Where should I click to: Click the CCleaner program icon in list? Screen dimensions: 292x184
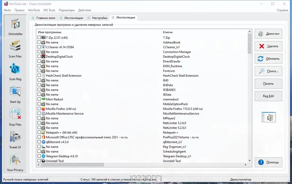[43, 47]
